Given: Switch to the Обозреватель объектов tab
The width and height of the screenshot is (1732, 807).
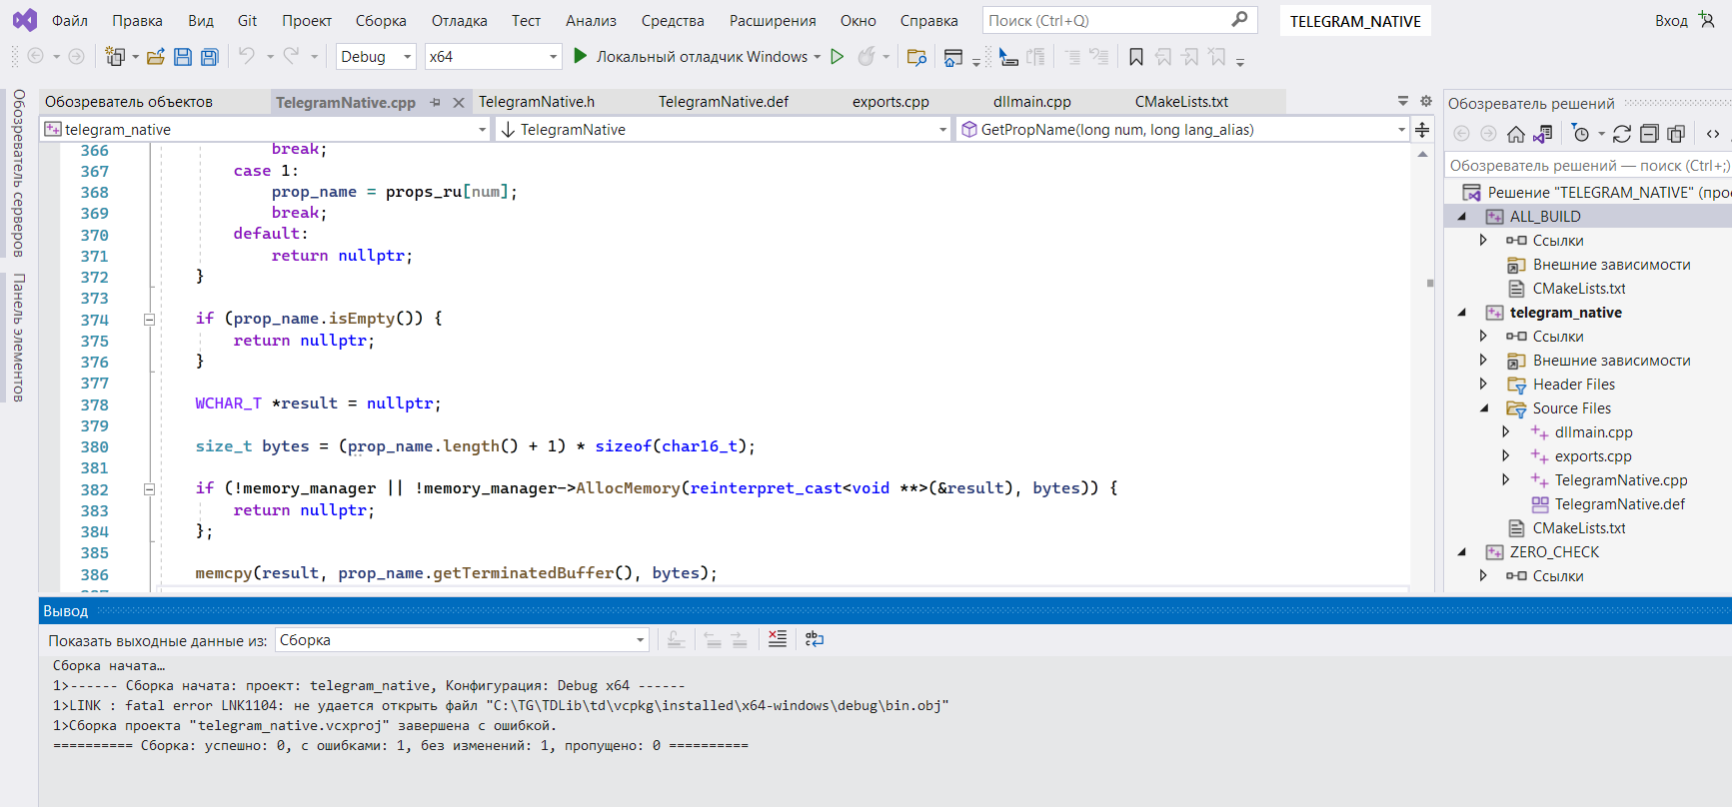Looking at the screenshot, I should 129,101.
